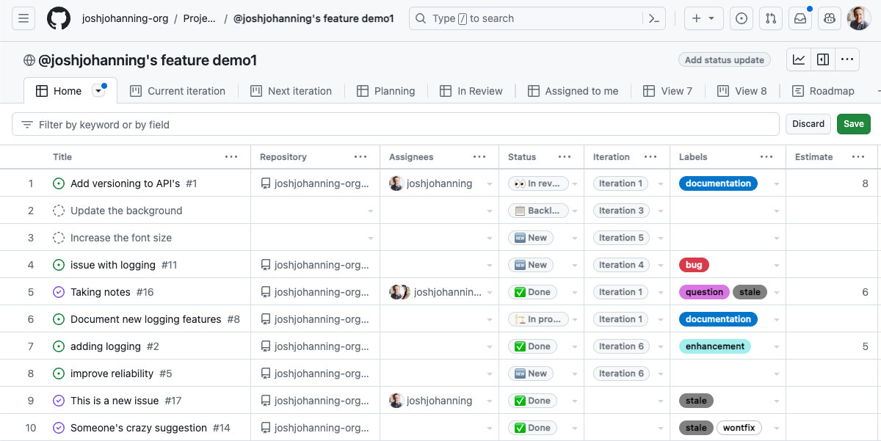Open the Status dropdown for 'Update the background'
This screenshot has width=881, height=441.
click(x=574, y=211)
